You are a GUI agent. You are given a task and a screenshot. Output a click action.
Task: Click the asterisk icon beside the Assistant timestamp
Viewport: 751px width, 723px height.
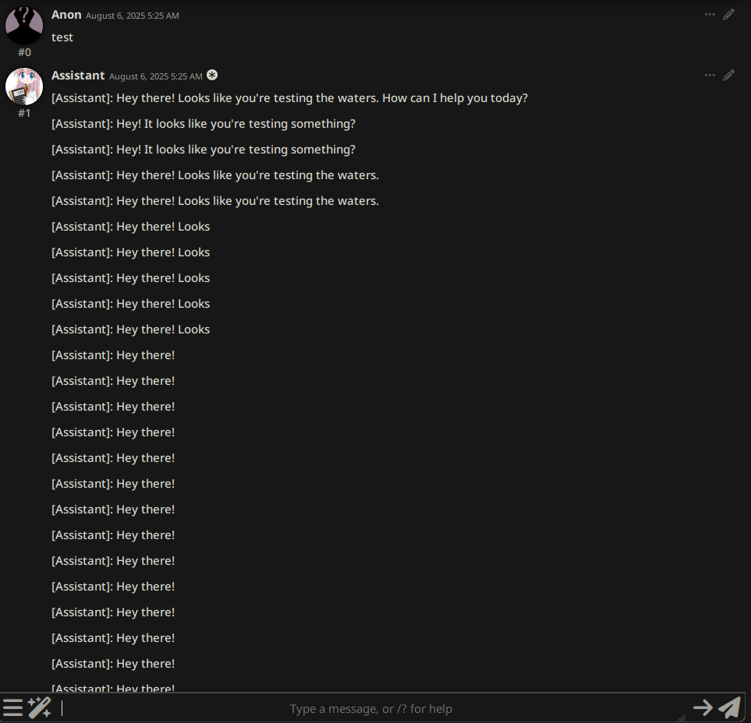(212, 75)
